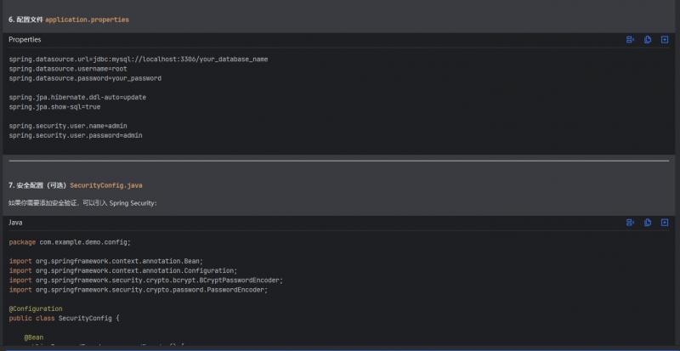Click the public class SecurityConfig line
The width and height of the screenshot is (680, 351).
(x=65, y=318)
